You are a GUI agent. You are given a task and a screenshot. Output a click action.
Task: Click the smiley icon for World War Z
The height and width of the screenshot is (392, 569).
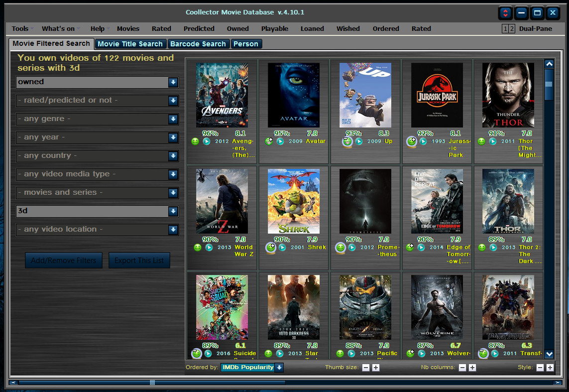tap(198, 247)
